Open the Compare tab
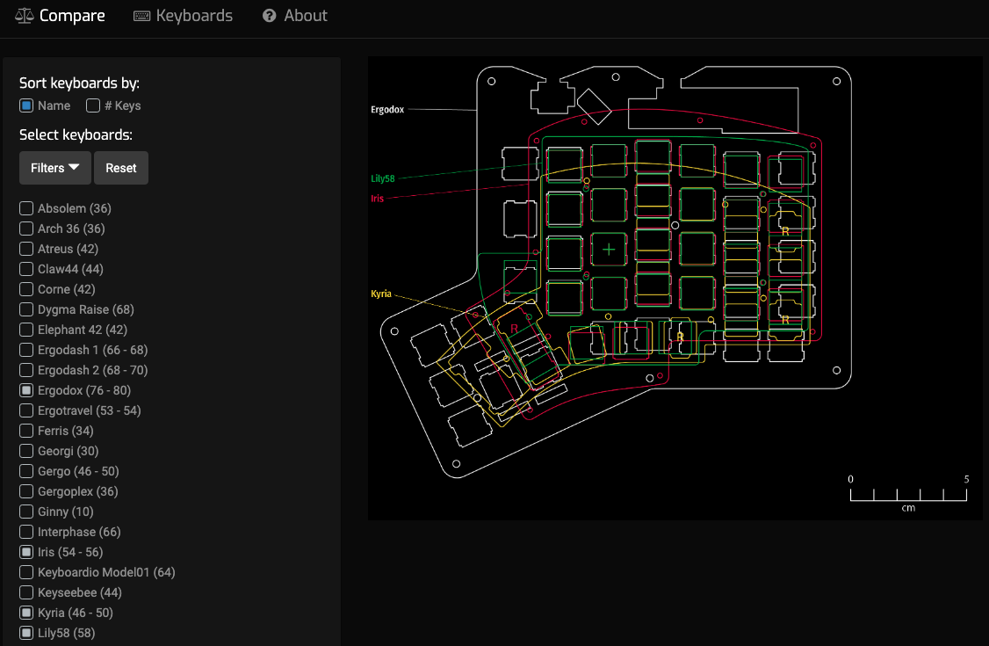Image resolution: width=989 pixels, height=646 pixels. [x=60, y=16]
